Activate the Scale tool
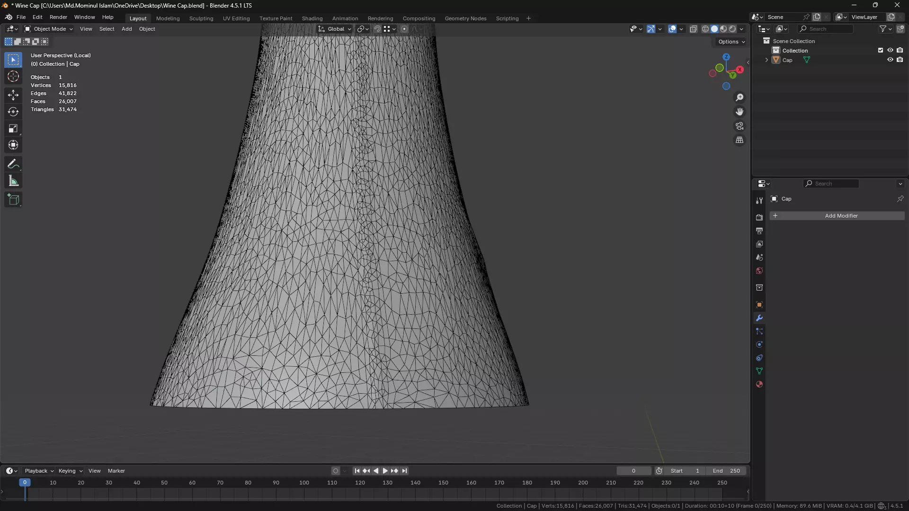The image size is (909, 511). [13, 129]
